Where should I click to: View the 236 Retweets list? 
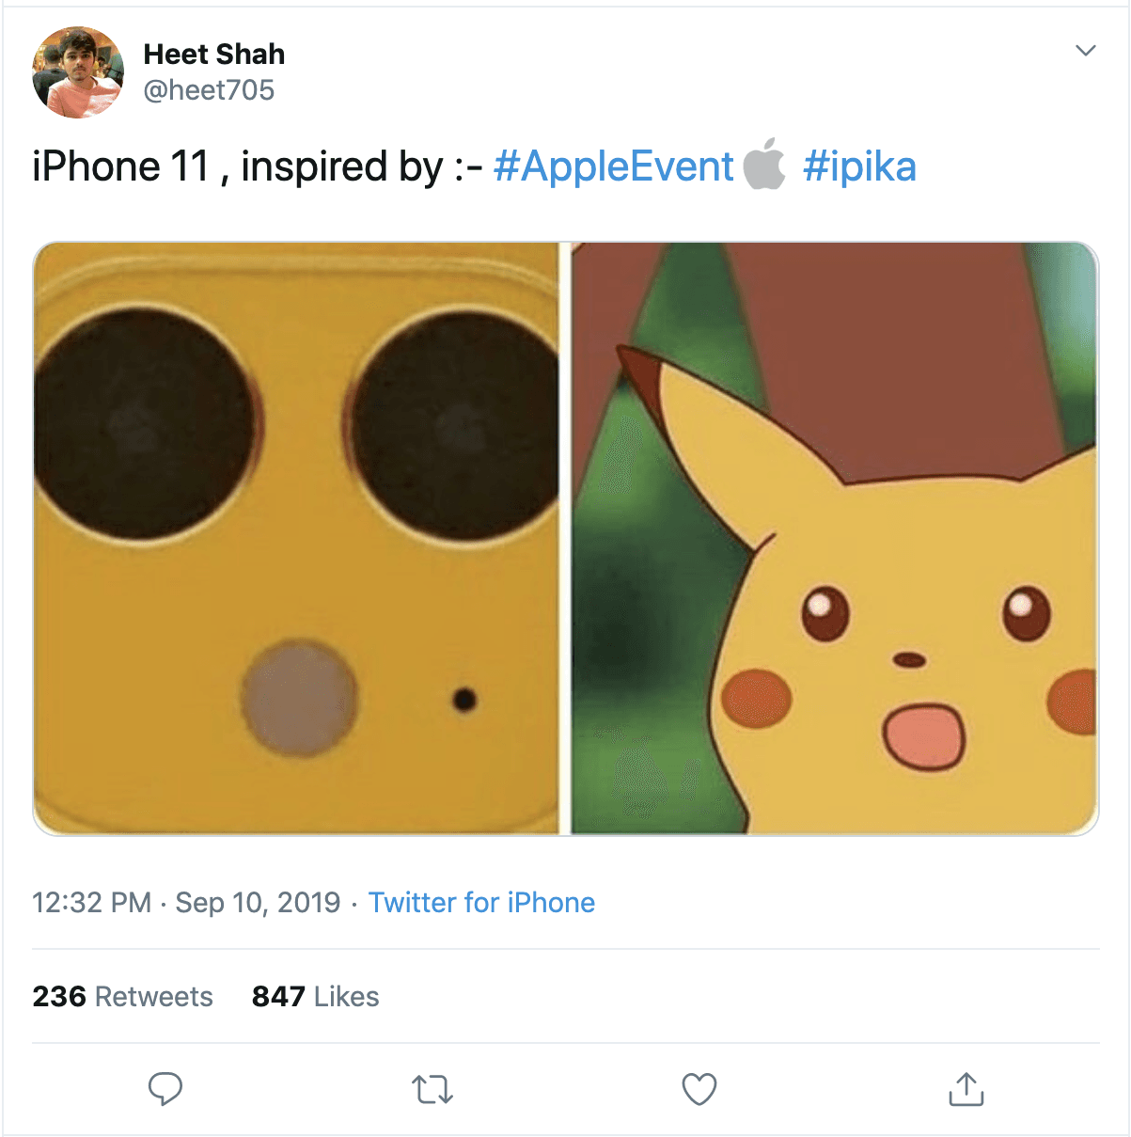click(122, 997)
